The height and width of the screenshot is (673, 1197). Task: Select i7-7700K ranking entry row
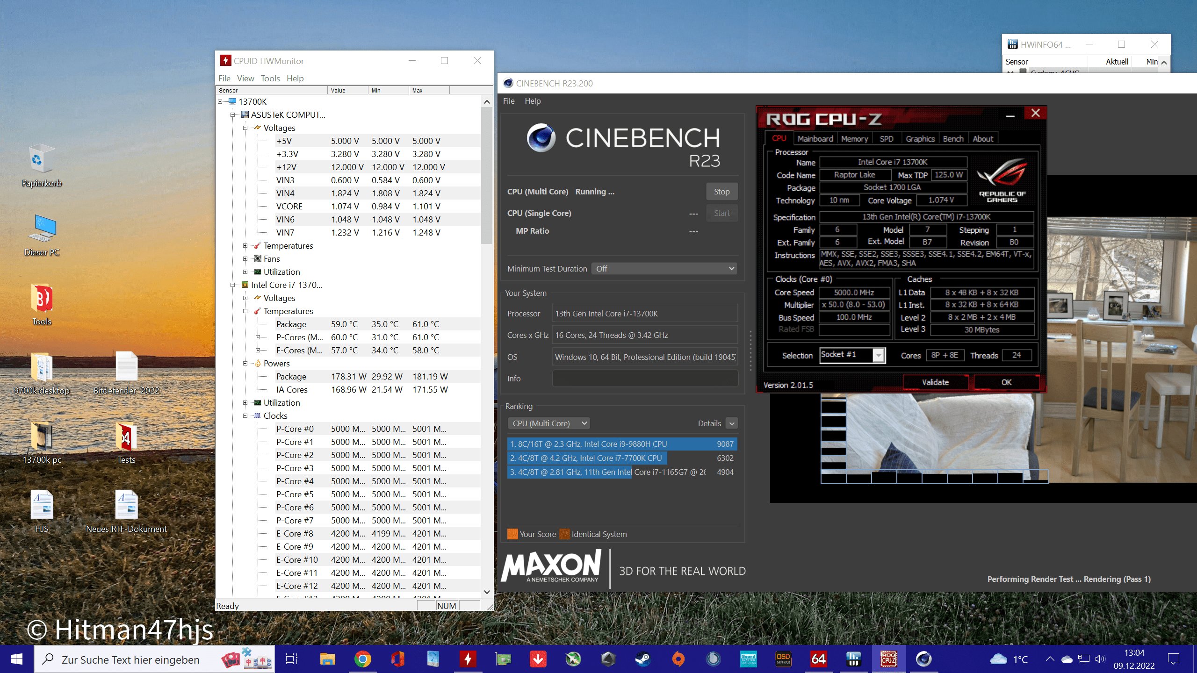622,458
